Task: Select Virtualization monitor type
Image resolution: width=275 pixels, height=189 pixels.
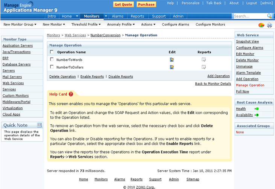Action: (x=13, y=108)
